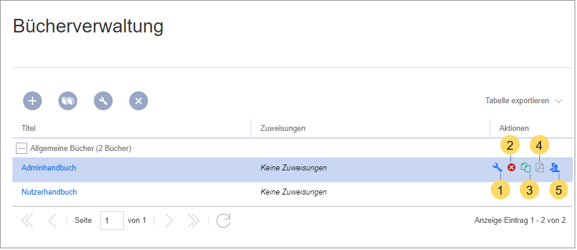577x250 pixels.
Task: Click blue wrench icon in Adminhandbuch row
Action: tap(497, 167)
